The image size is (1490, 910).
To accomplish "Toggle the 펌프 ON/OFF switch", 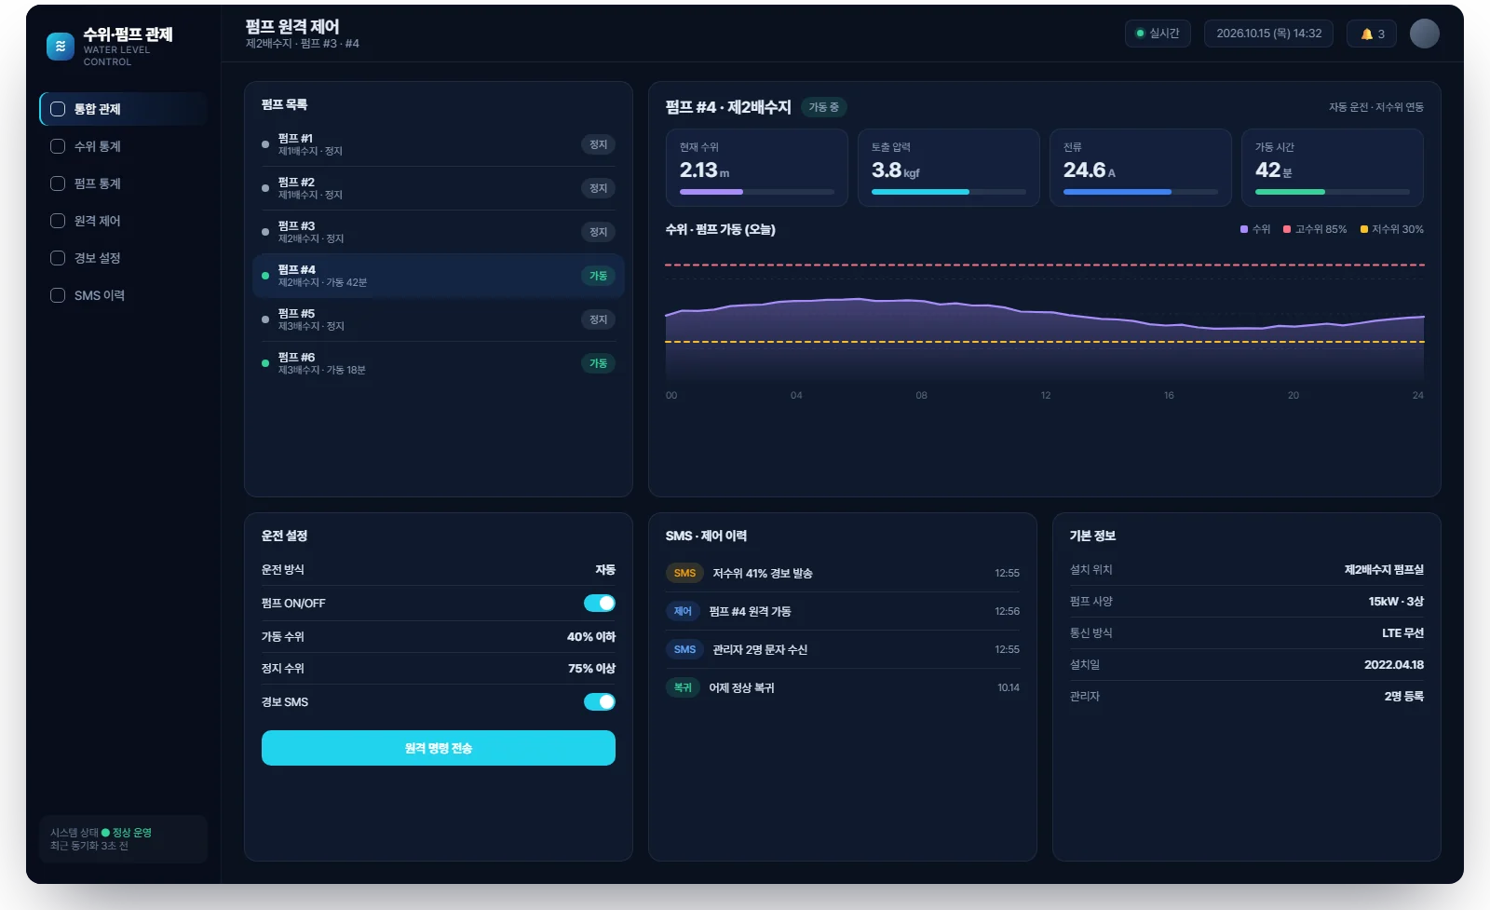I will coord(600,604).
